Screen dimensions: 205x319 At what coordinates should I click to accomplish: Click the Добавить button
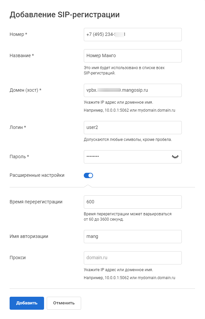click(x=27, y=303)
